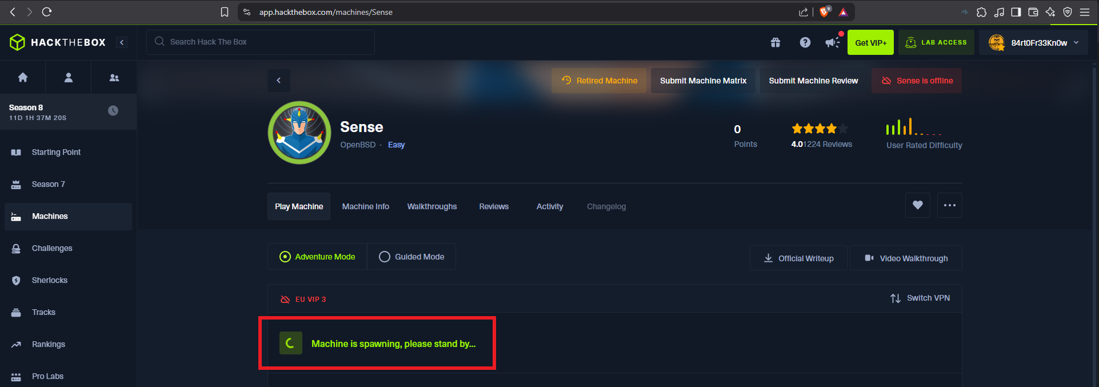Image resolution: width=1099 pixels, height=387 pixels.
Task: Open the help question mark icon
Action: click(805, 42)
